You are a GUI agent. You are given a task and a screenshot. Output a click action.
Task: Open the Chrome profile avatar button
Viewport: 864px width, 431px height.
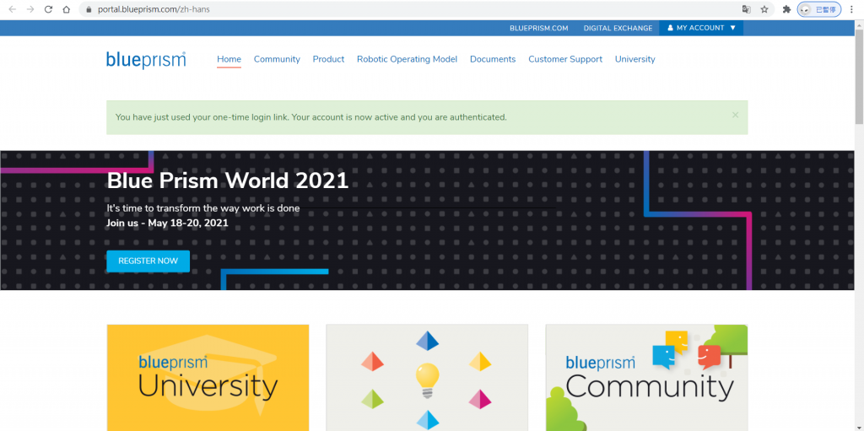point(818,9)
